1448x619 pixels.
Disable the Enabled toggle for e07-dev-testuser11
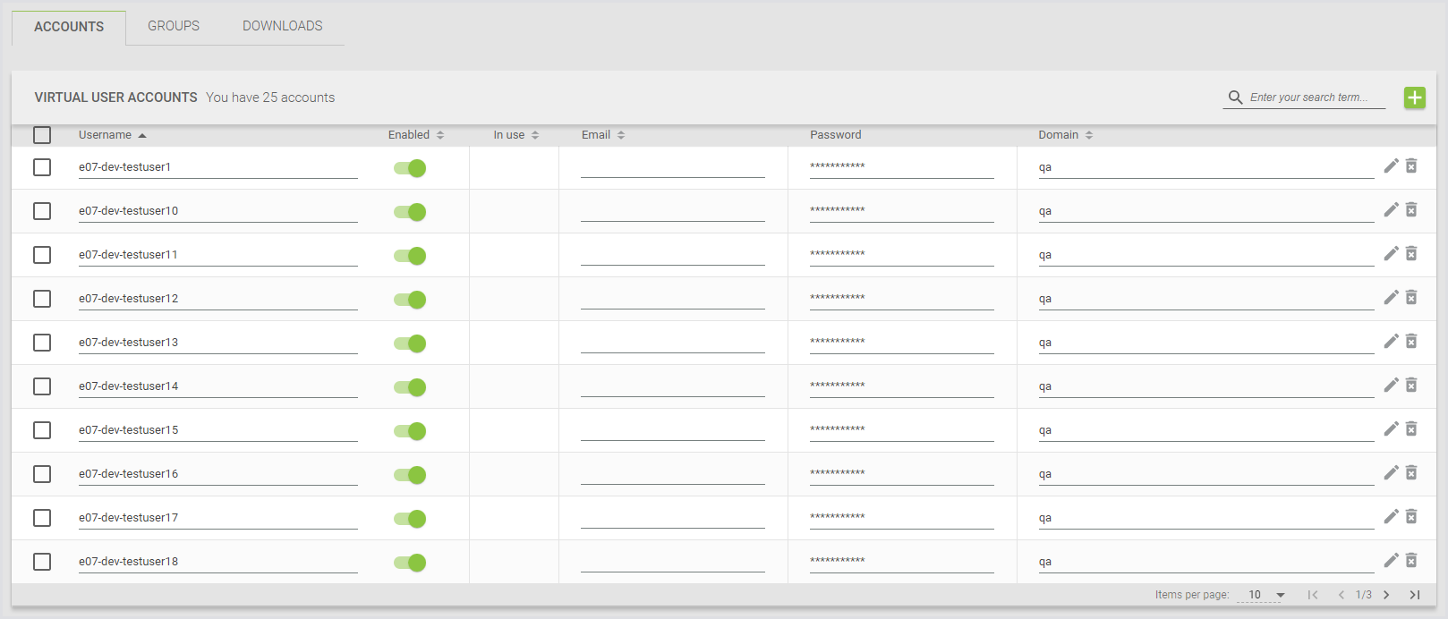pos(410,256)
